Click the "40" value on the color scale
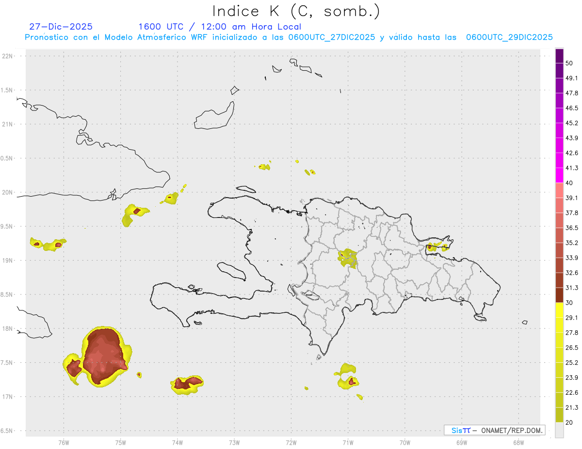This screenshot has height=449, width=582. click(570, 183)
